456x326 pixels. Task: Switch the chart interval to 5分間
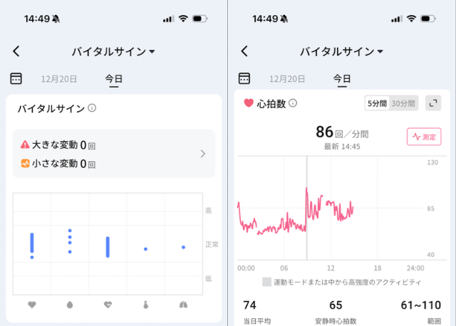point(377,103)
